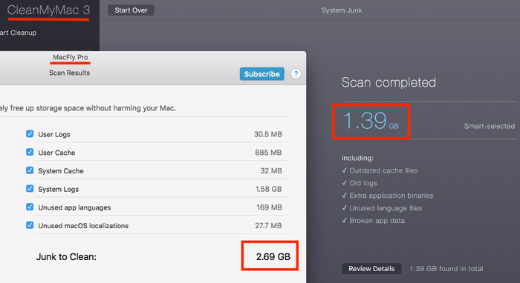Click the Start Over button

point(131,10)
